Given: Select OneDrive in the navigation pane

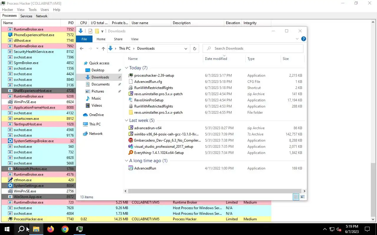Looking at the screenshot, I should coord(96,115).
